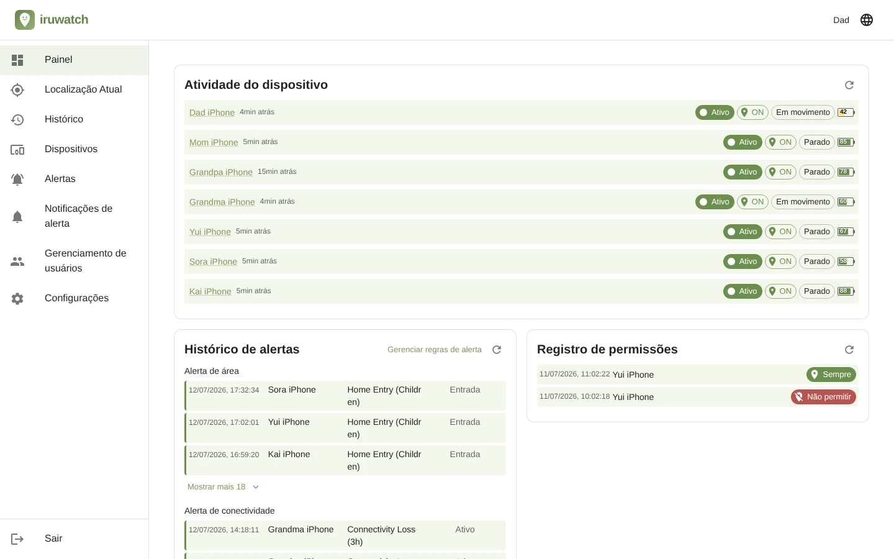
Task: Select the Yui iPhone 17:02:01 alert row
Action: point(345,428)
